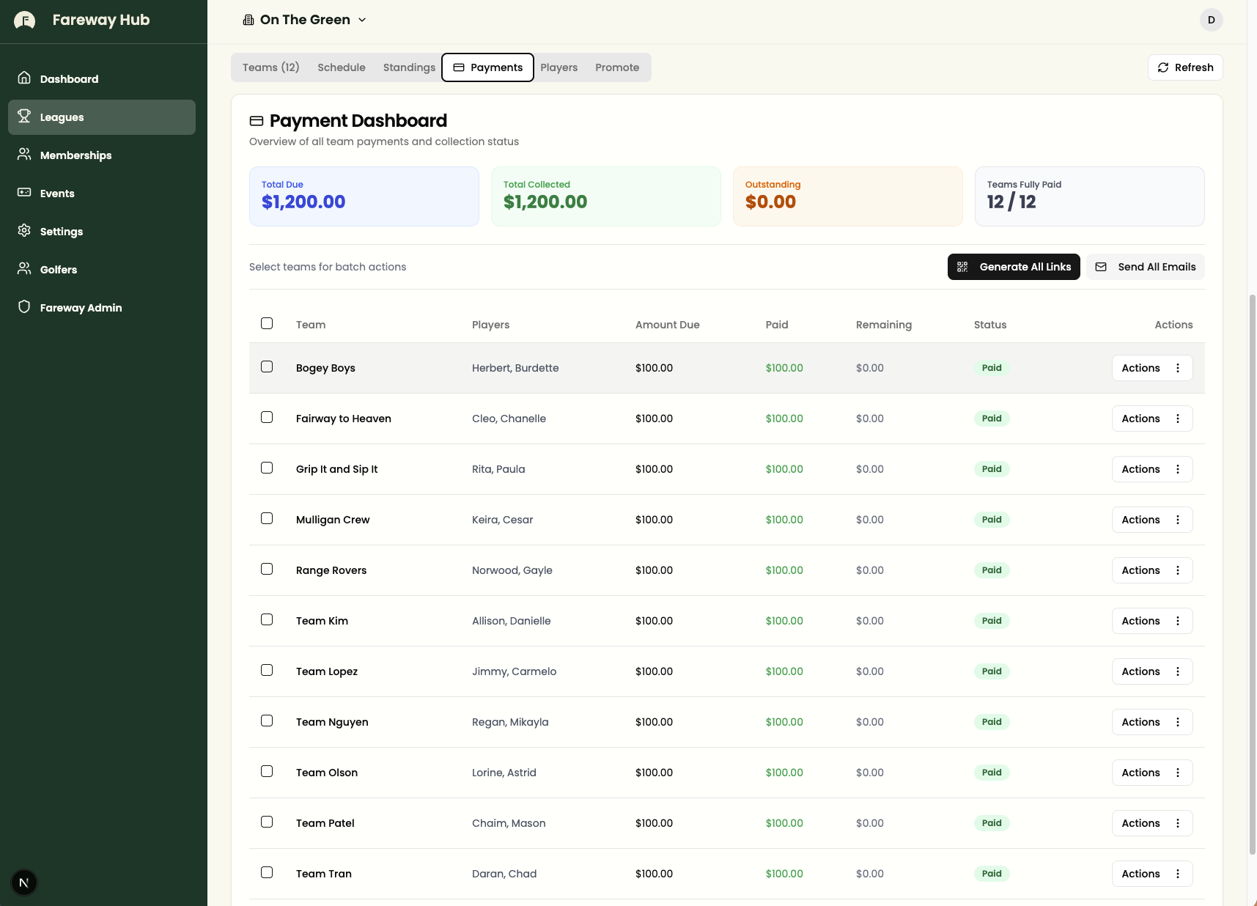The image size is (1257, 906).
Task: Open Actions dropdown for Grip It and Sip It
Action: pos(1152,469)
